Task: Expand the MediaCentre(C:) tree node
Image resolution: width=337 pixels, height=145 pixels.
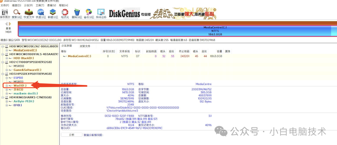Action: click(7, 50)
